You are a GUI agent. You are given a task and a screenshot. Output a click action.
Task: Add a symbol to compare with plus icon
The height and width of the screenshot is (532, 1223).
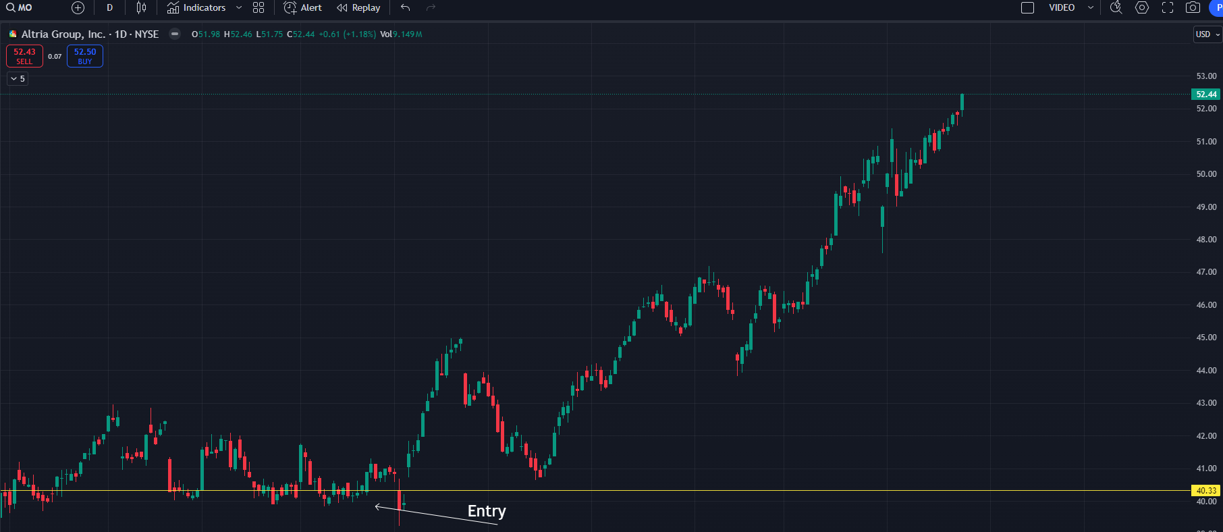click(x=78, y=8)
